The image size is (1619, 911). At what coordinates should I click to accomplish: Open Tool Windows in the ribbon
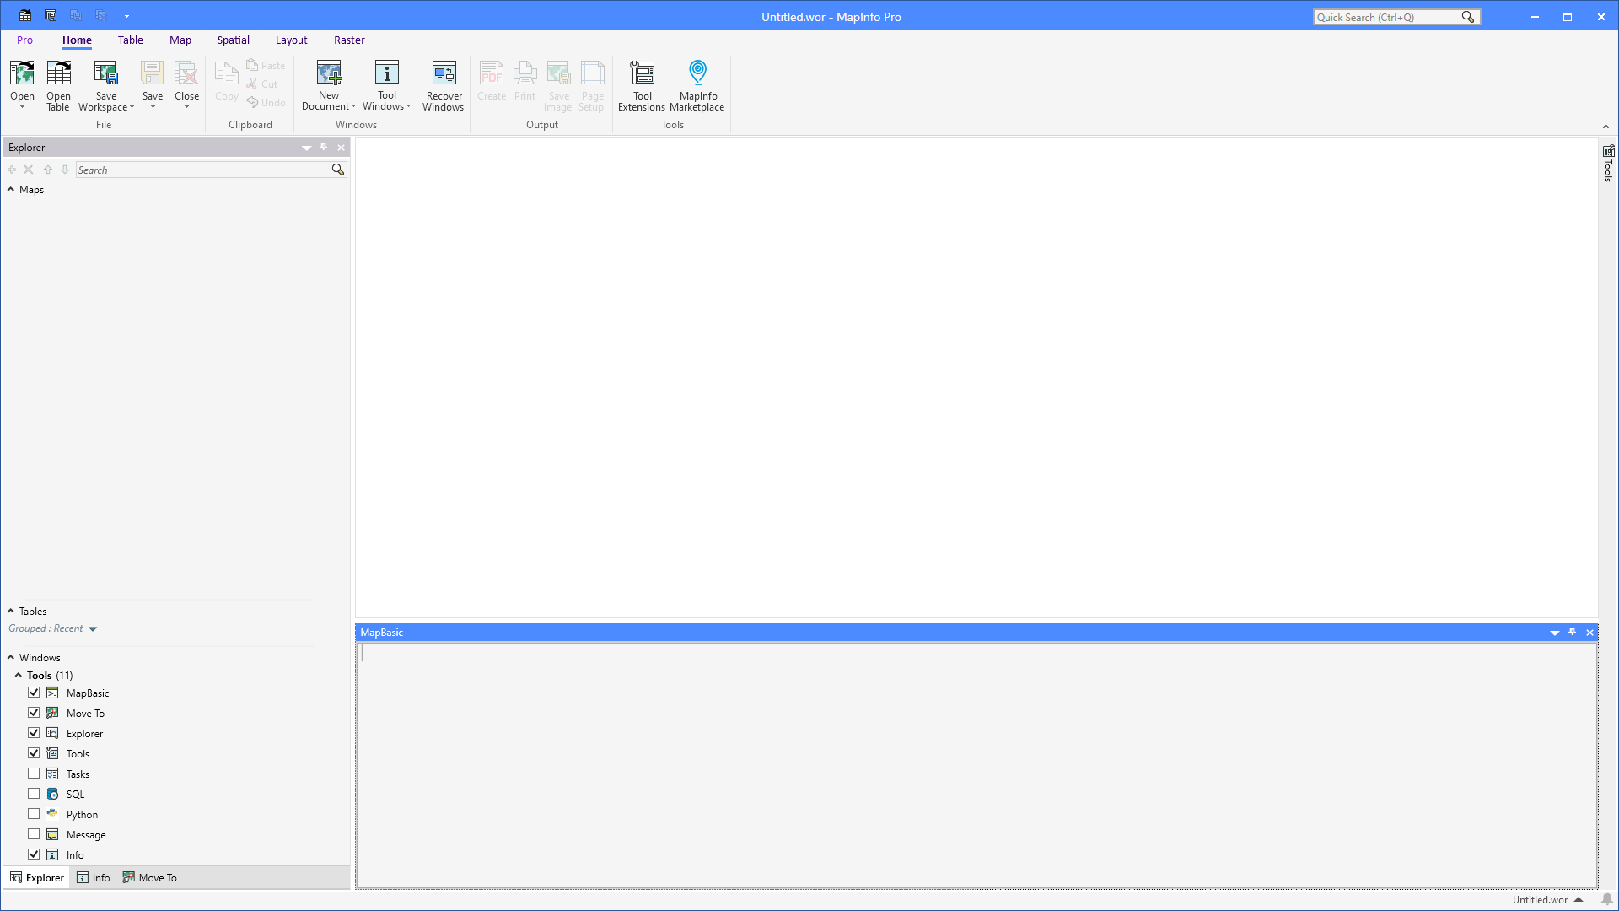click(x=386, y=84)
